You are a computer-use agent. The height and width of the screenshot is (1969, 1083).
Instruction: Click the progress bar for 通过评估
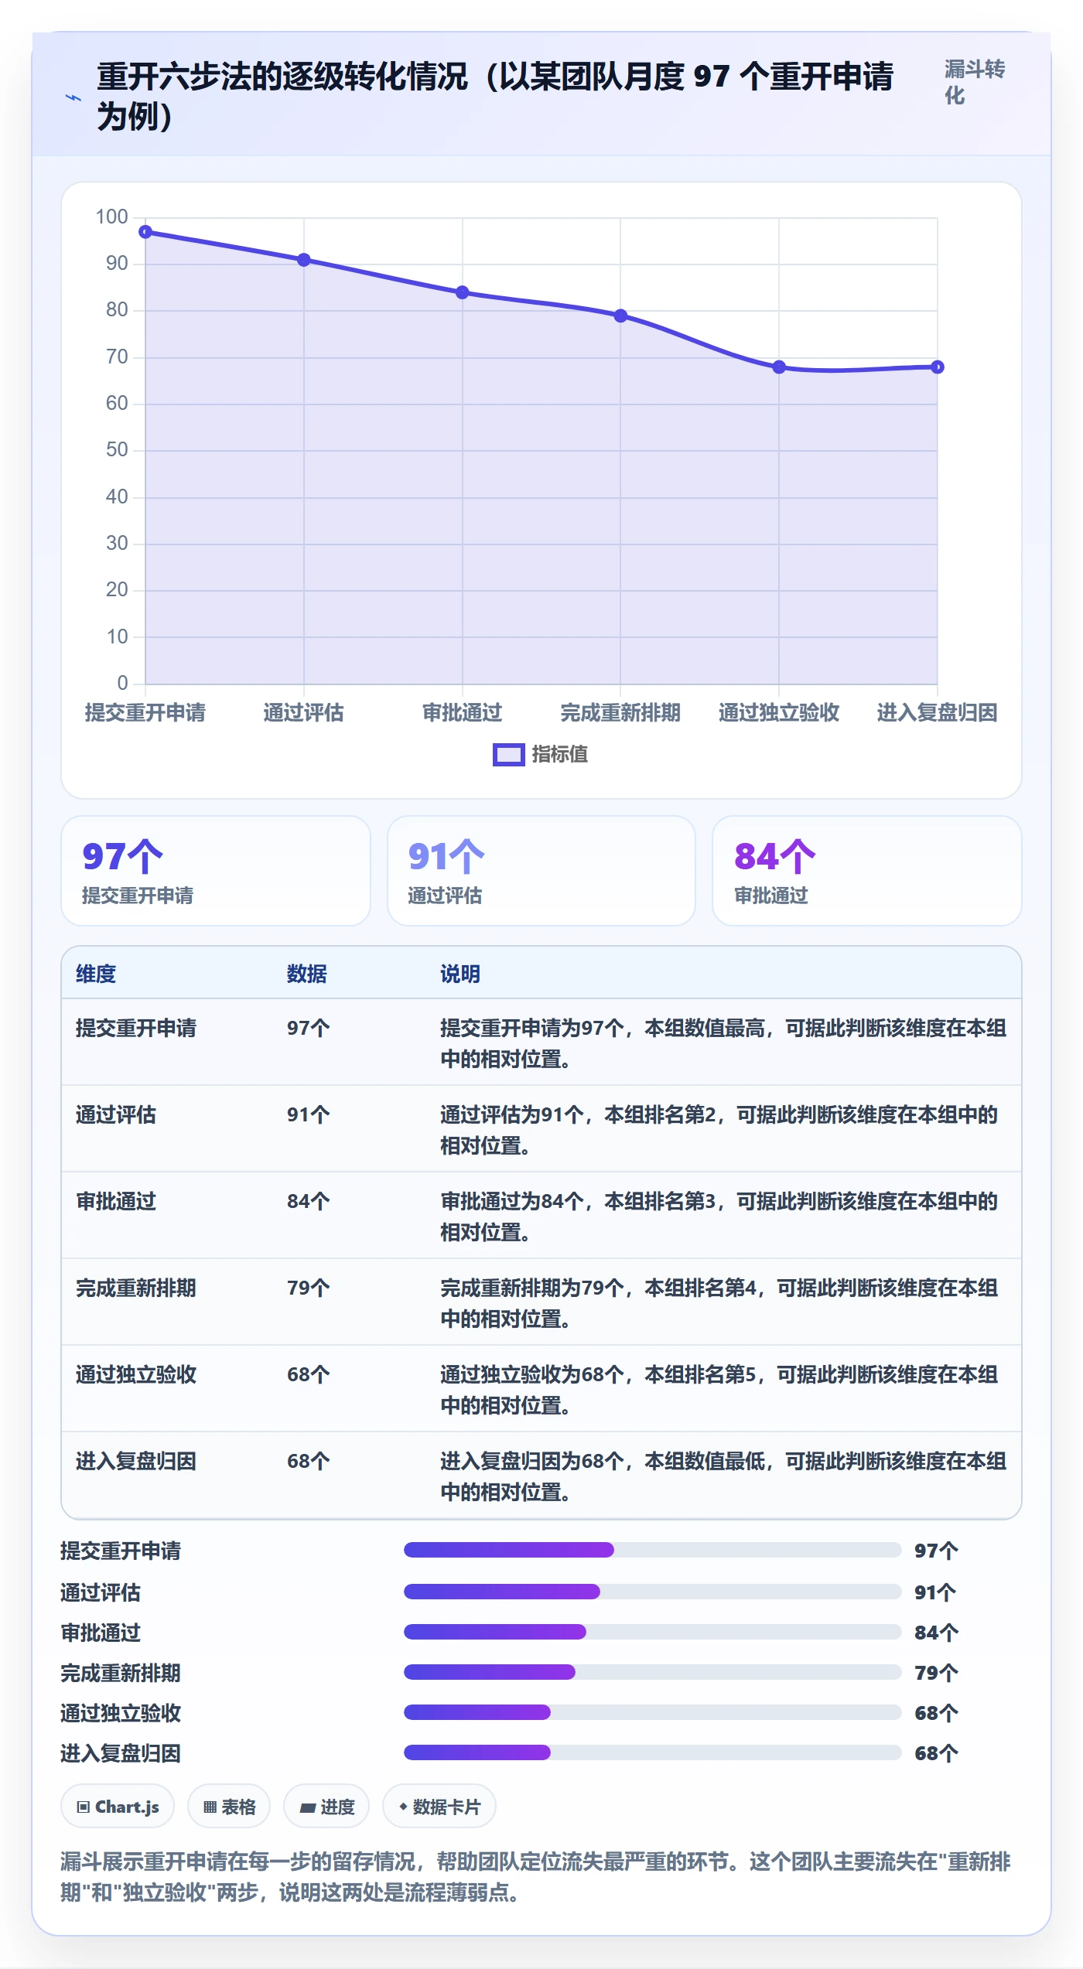click(653, 1592)
